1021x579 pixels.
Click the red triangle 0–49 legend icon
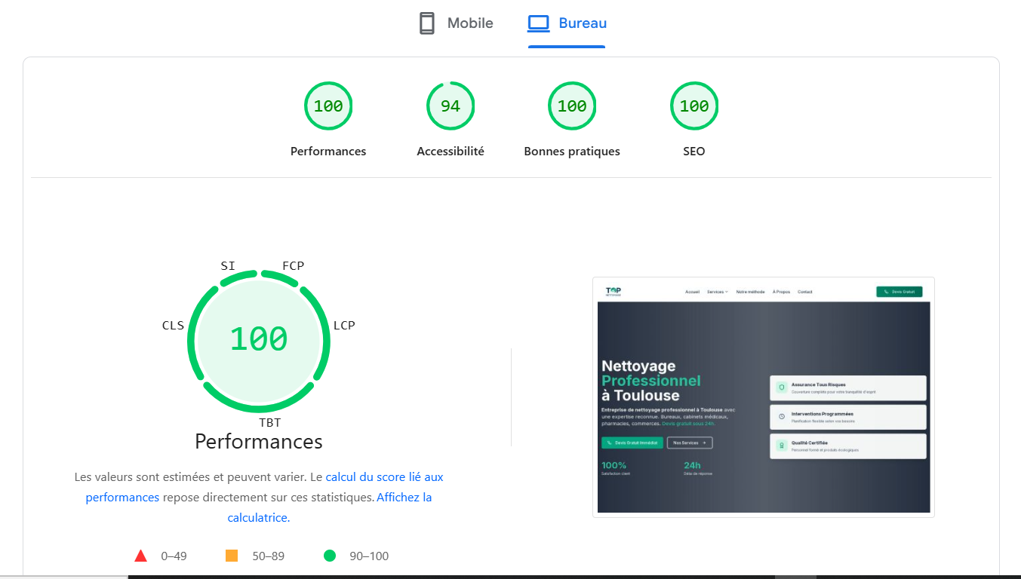coord(140,556)
